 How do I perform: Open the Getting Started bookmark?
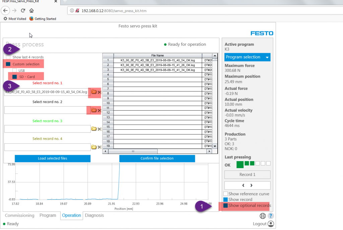pos(43,19)
